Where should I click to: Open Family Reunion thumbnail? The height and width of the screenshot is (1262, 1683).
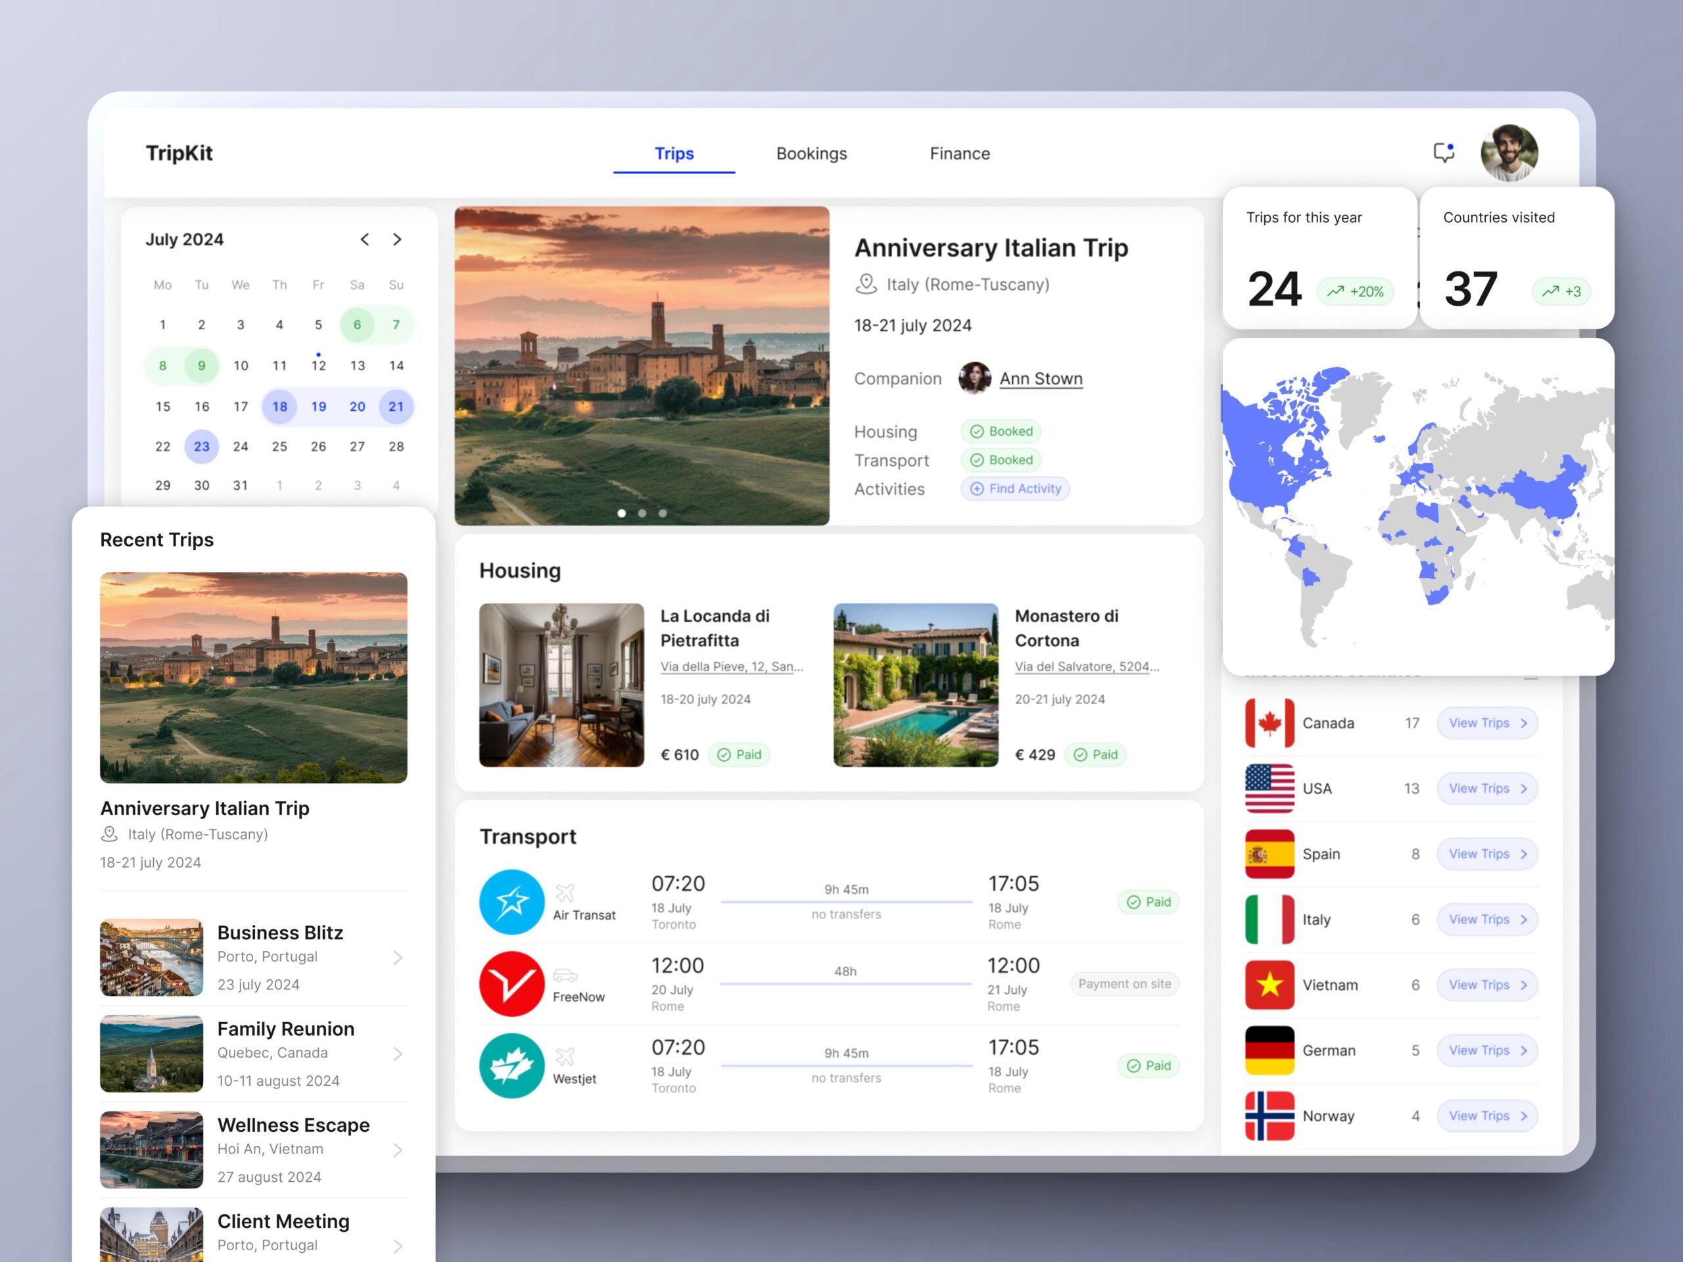151,1054
